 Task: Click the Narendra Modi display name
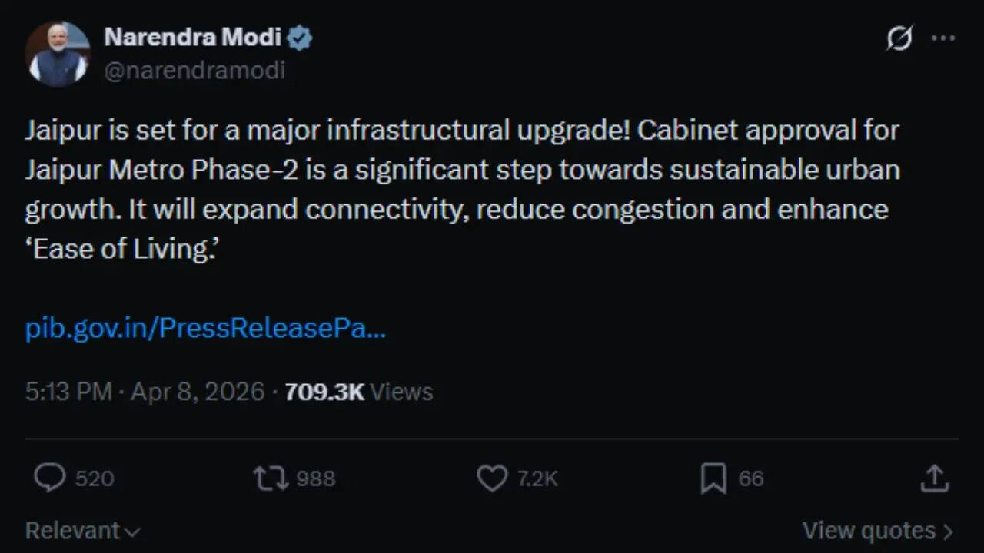click(x=192, y=37)
